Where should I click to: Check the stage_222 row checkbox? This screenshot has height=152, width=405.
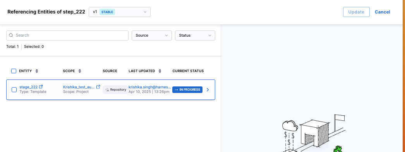coord(14,90)
